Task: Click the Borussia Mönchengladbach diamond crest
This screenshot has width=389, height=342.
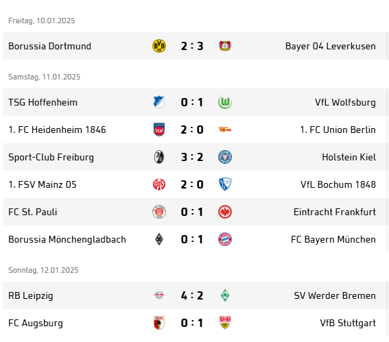Action: point(159,239)
